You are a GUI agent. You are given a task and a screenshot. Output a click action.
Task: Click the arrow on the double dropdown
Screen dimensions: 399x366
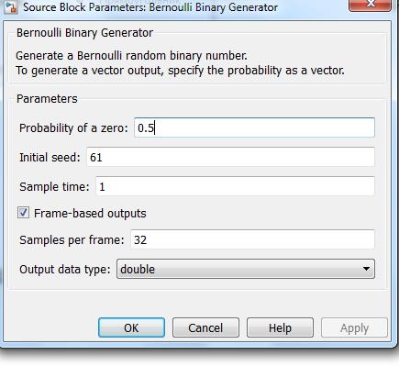click(366, 269)
